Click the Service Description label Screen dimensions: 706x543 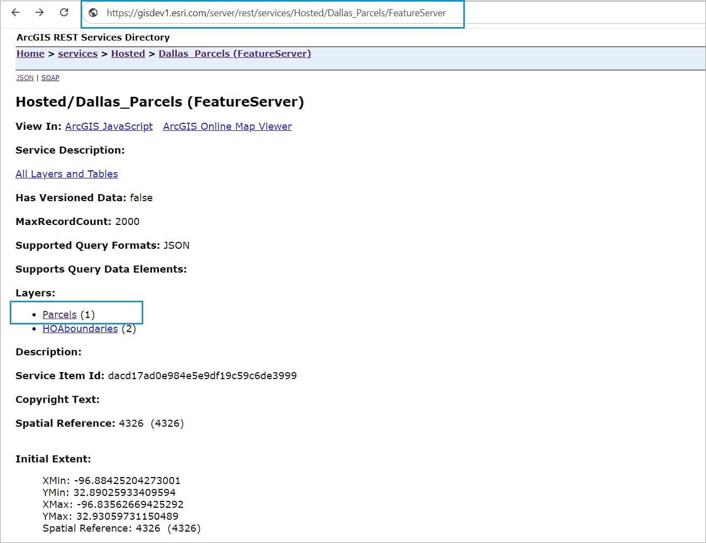tap(70, 150)
